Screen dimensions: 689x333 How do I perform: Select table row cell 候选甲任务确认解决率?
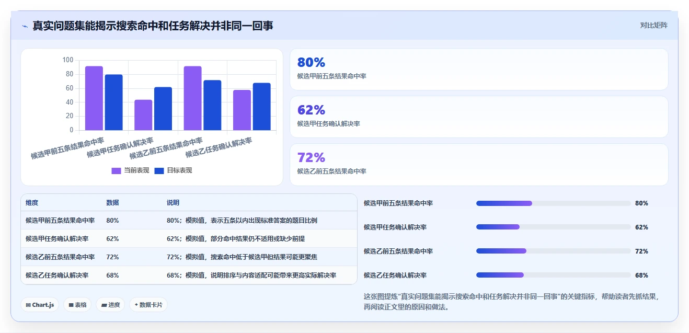[57, 239]
